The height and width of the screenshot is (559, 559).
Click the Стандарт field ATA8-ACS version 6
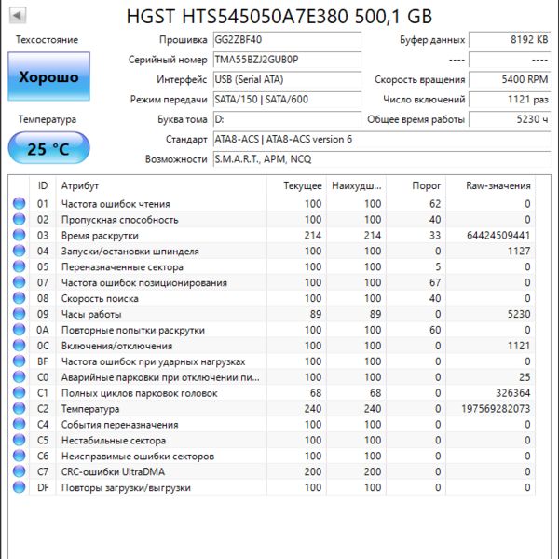(x=382, y=139)
